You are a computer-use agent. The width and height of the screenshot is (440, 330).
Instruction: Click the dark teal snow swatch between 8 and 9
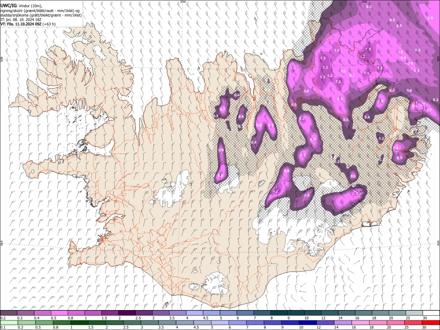tap(279, 313)
